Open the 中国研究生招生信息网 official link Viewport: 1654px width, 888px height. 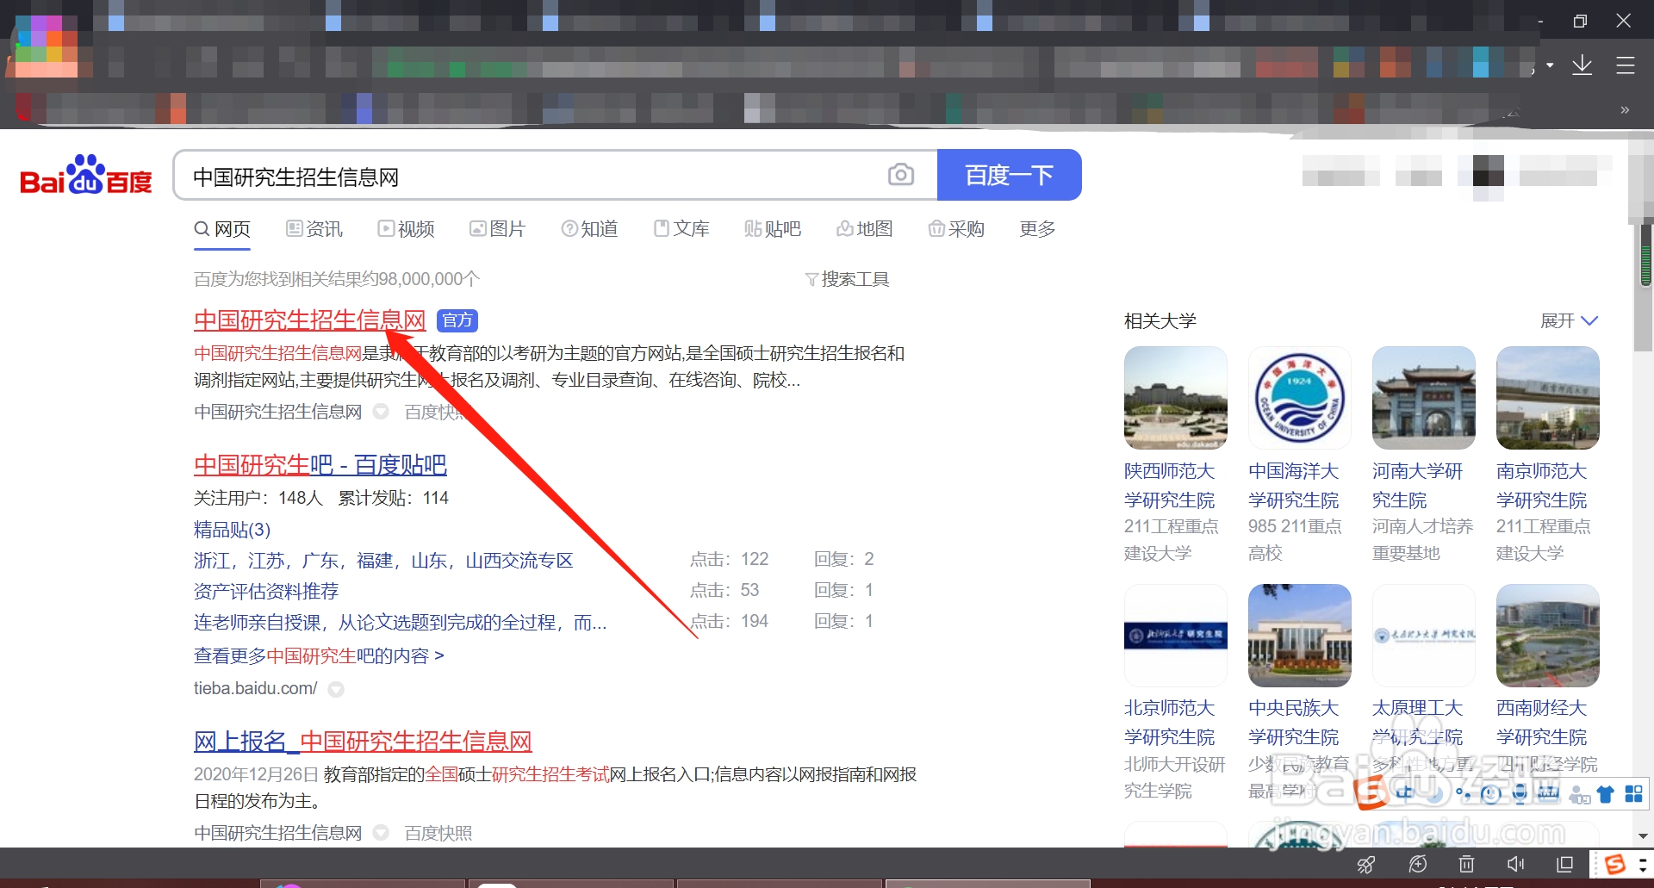tap(309, 320)
